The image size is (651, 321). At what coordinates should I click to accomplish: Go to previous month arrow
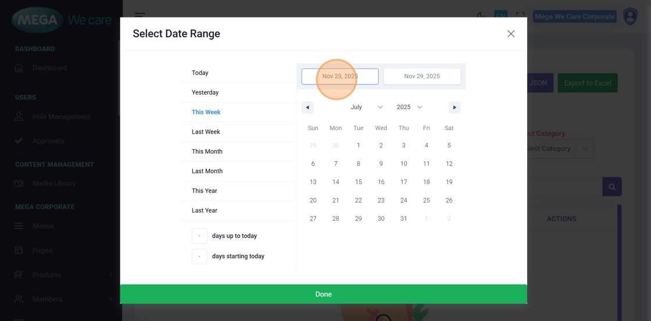tap(308, 107)
